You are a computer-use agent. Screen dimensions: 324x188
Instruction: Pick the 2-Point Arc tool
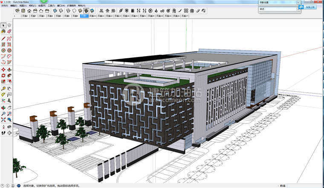pyautogui.click(x=9, y=56)
